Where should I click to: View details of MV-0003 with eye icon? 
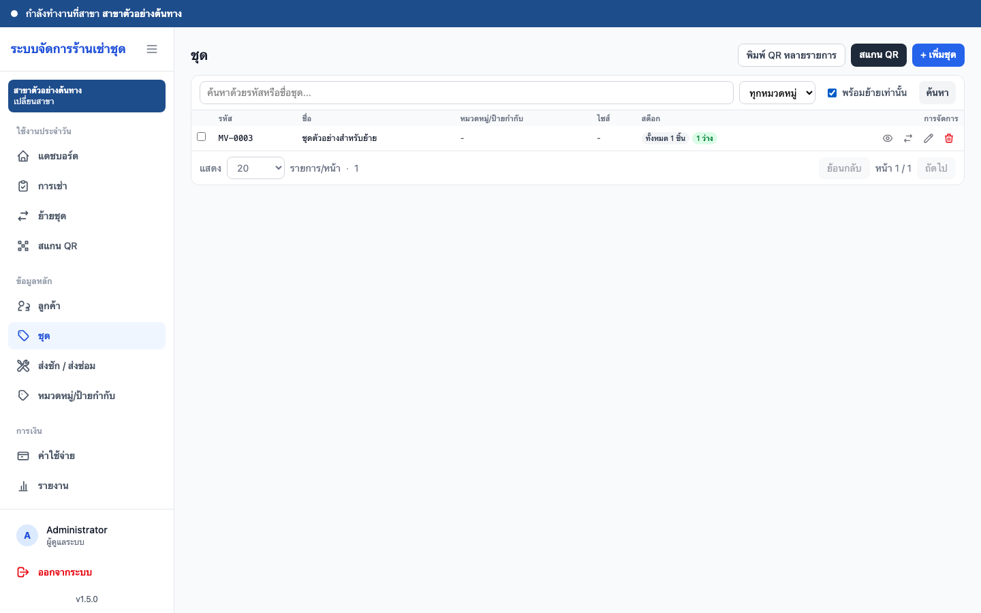pos(888,138)
